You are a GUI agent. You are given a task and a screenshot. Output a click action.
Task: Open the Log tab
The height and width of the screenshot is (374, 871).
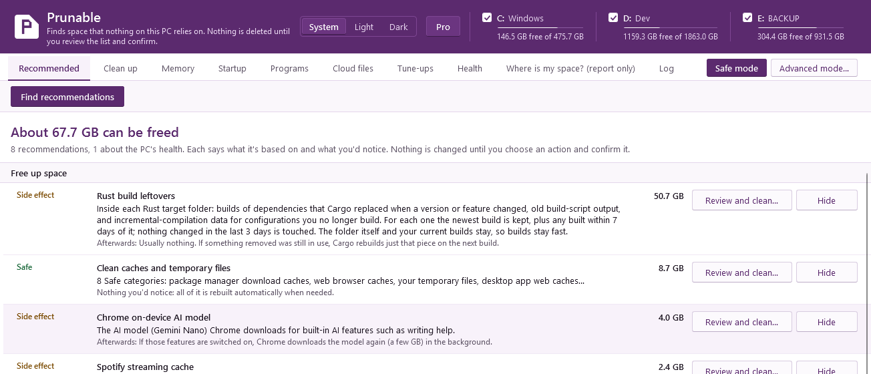click(x=666, y=68)
